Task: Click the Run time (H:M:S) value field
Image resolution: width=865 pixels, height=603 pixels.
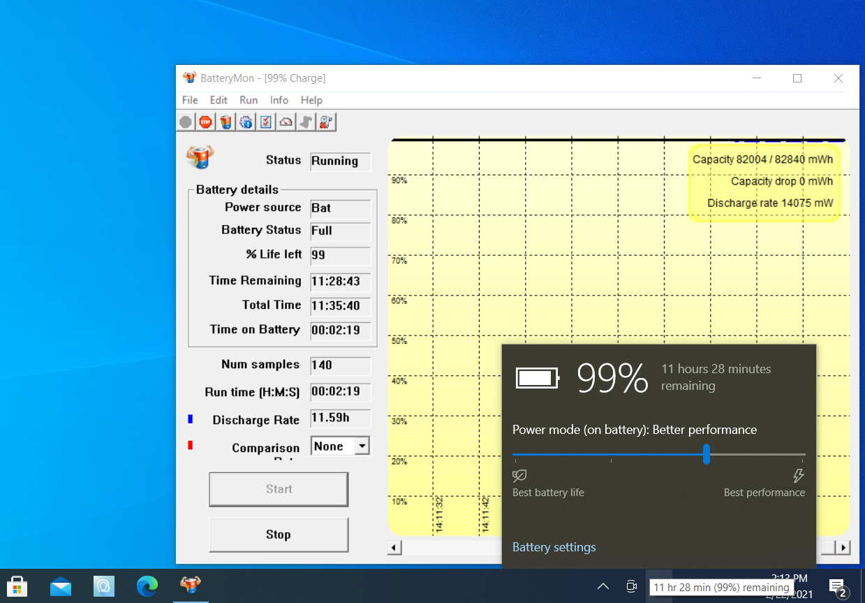Action: pos(341,392)
